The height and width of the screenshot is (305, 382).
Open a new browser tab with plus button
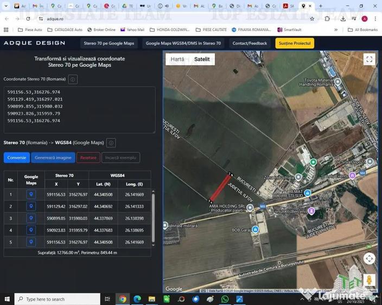(321, 6)
